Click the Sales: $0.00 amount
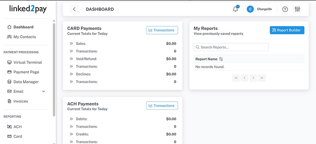The image size is (316, 144). 171,44
